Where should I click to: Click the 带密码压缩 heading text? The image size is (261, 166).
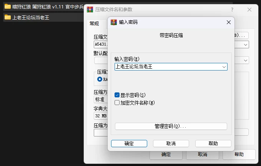click(x=171, y=35)
